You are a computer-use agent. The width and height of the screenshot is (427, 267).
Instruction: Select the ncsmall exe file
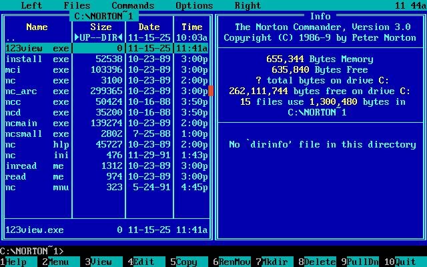[x=107, y=133]
